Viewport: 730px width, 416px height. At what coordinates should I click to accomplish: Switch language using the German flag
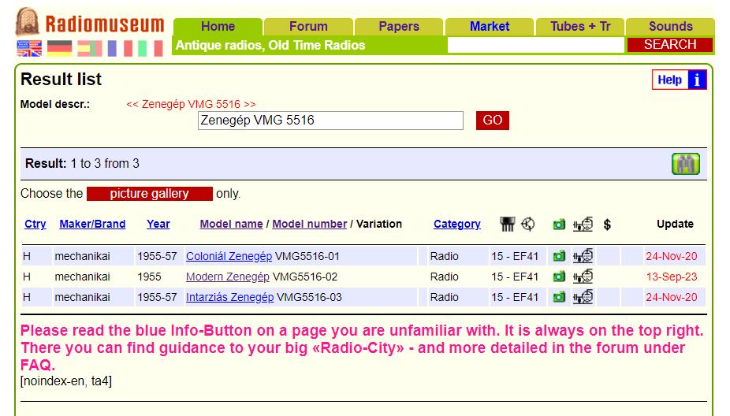click(59, 49)
